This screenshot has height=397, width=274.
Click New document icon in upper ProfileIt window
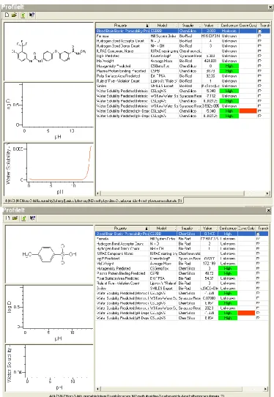[7, 15]
